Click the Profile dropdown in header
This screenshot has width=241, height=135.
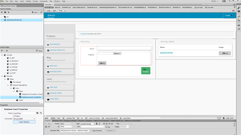click(x=229, y=16)
